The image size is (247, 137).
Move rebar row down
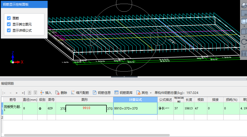click(x=35, y=93)
